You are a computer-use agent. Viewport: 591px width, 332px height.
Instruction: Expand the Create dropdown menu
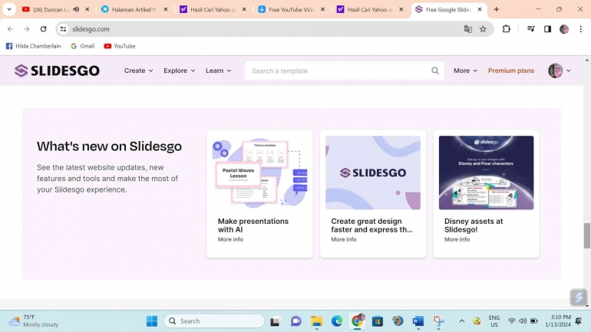pyautogui.click(x=139, y=71)
